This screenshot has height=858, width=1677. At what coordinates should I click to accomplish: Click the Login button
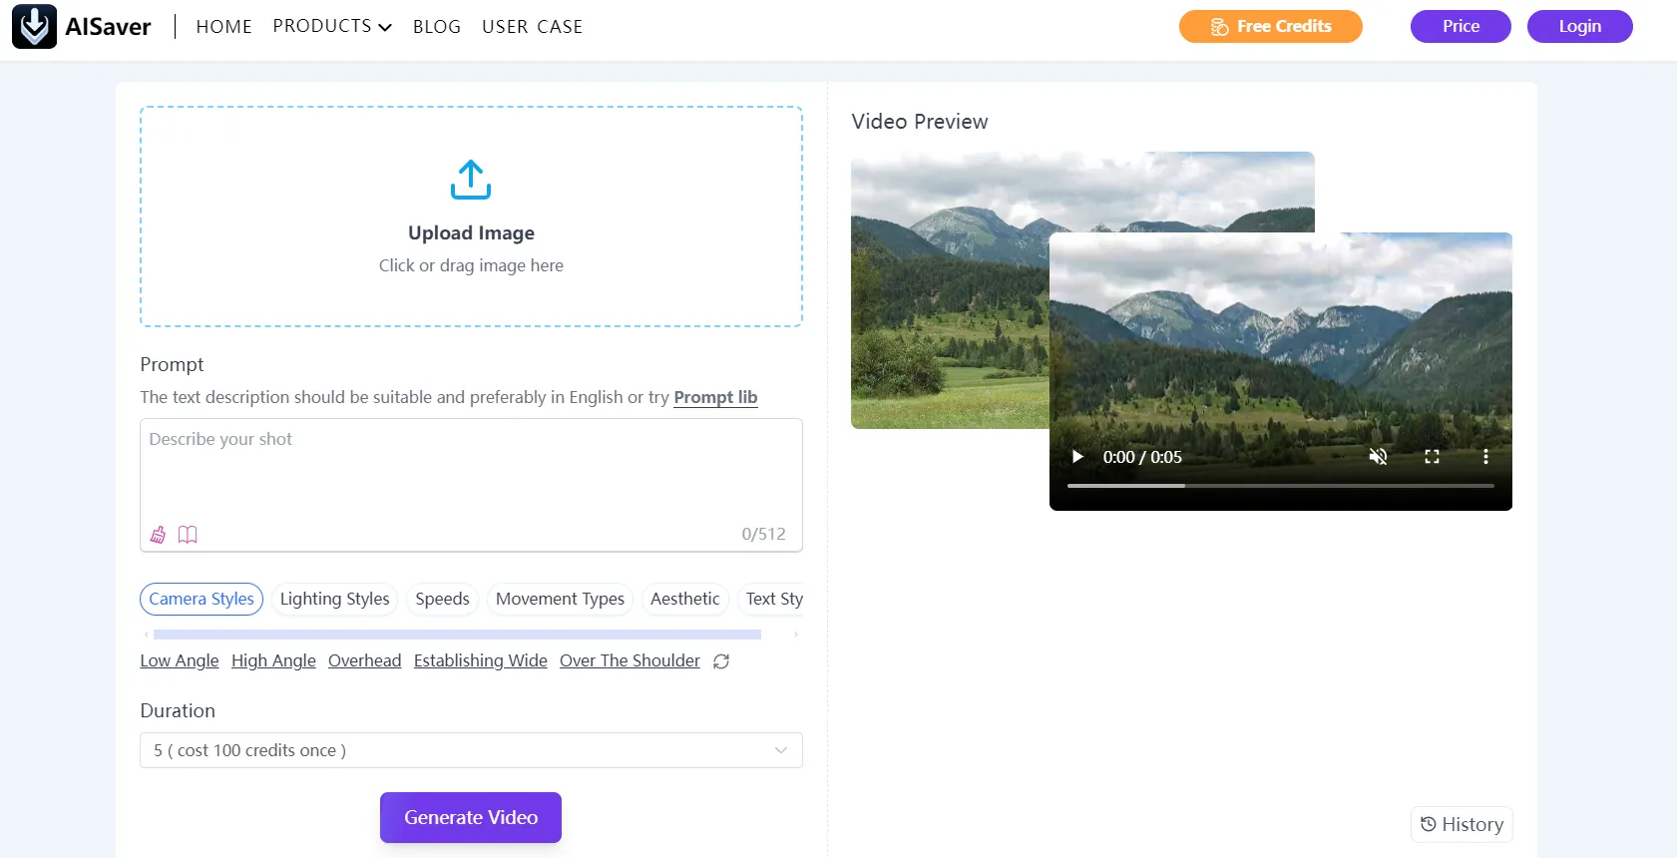click(1579, 27)
